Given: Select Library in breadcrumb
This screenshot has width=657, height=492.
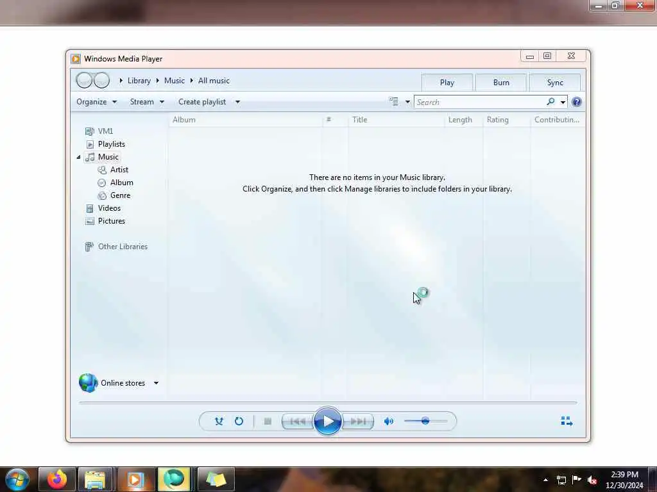Looking at the screenshot, I should (139, 81).
